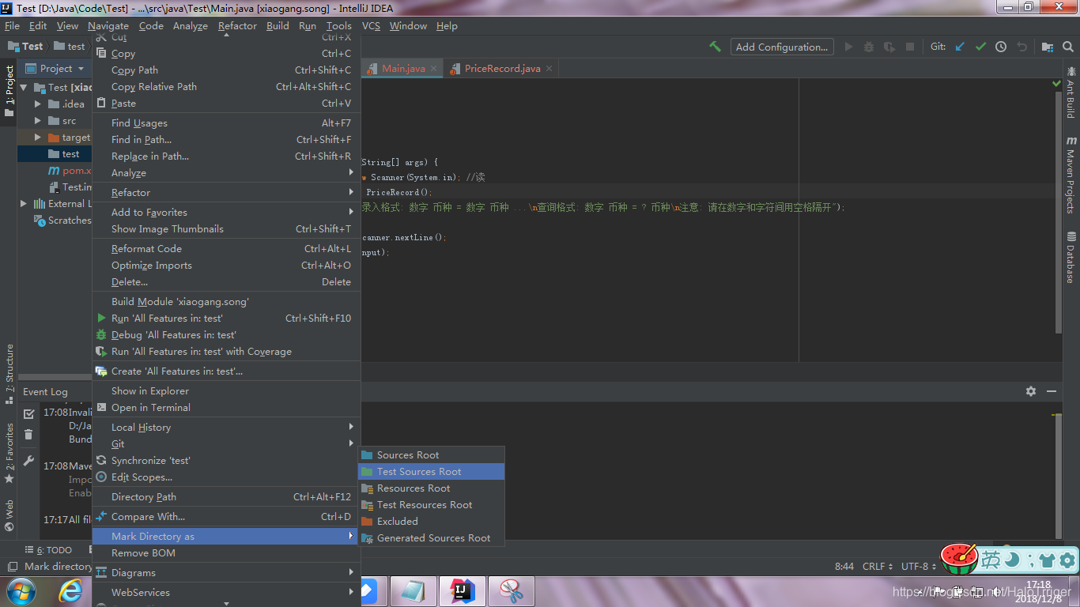Expand the target folder arrow

pos(38,137)
